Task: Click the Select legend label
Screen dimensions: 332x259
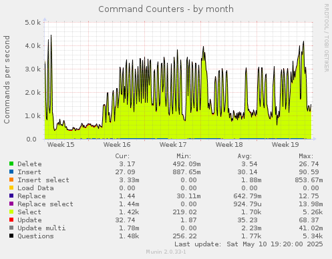Action: [29, 212]
